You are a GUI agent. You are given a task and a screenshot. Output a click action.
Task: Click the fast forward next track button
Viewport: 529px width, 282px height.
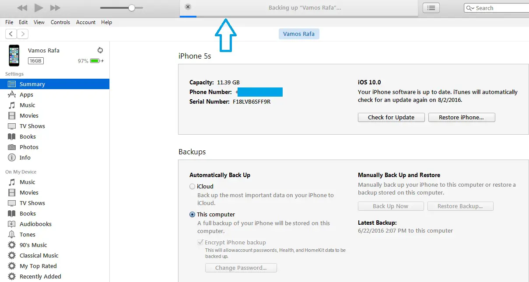click(55, 8)
